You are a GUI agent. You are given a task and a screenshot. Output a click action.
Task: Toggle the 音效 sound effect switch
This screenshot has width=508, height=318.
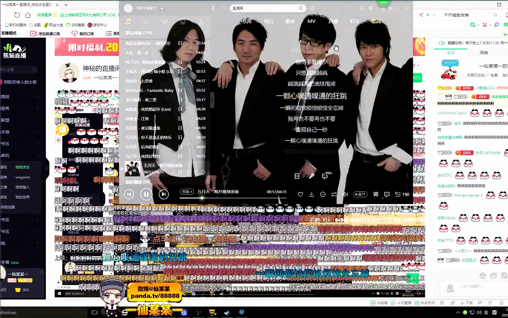[x=360, y=194]
